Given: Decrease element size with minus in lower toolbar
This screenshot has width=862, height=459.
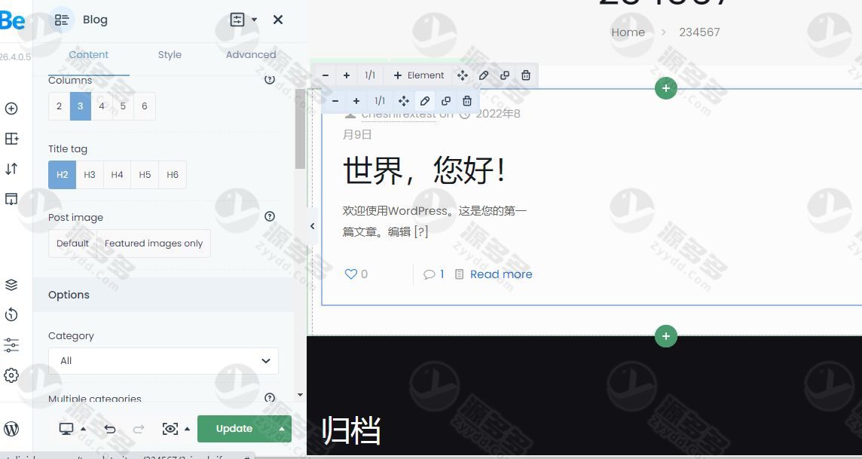Looking at the screenshot, I should [x=335, y=101].
